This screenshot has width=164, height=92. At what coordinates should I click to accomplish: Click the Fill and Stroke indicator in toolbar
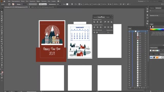coord(2,72)
